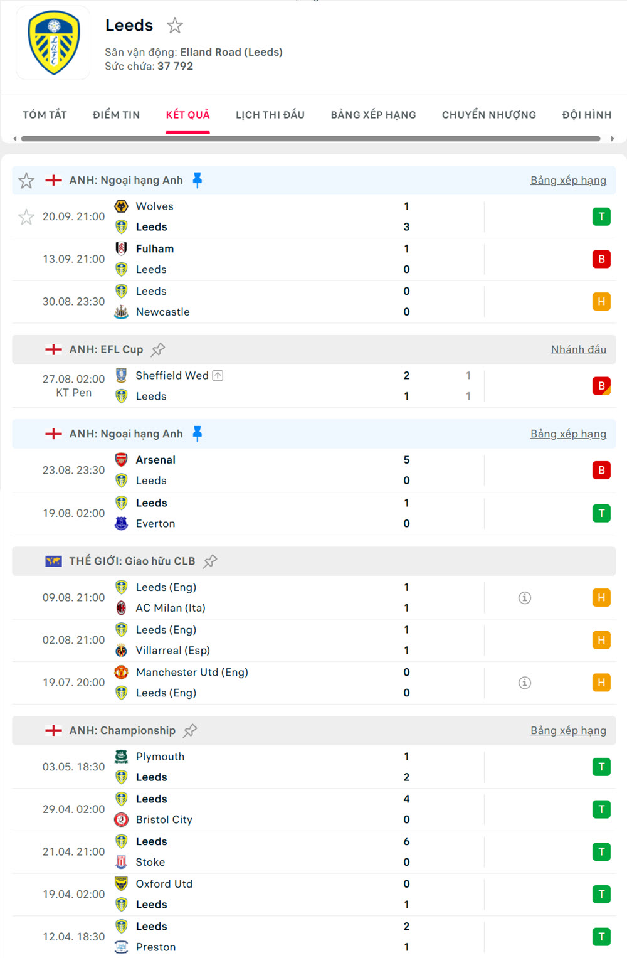The width and height of the screenshot is (627, 958).
Task: Click the red B badge for Arsenal match
Action: tap(601, 471)
